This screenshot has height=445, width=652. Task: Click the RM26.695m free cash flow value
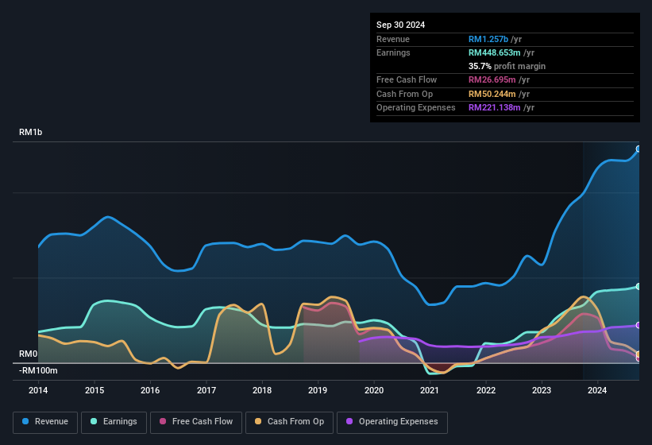pyautogui.click(x=492, y=79)
